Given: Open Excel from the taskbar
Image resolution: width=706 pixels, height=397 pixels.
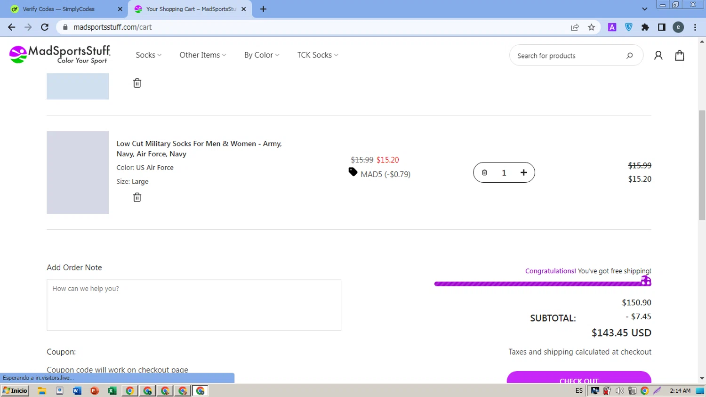Looking at the screenshot, I should pos(112,390).
